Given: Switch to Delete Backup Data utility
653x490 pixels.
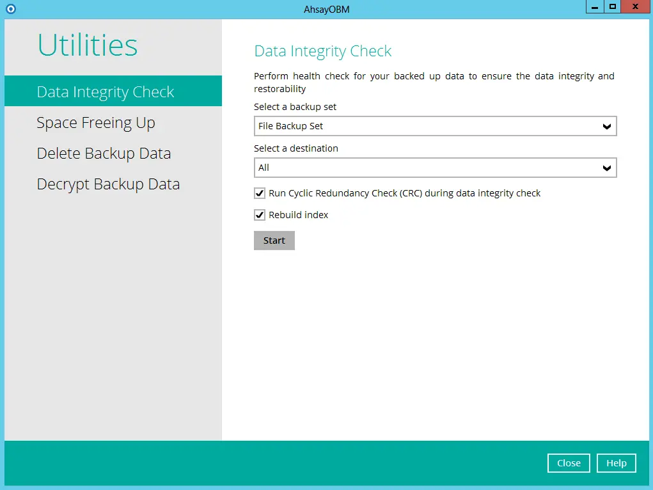Looking at the screenshot, I should pyautogui.click(x=104, y=153).
